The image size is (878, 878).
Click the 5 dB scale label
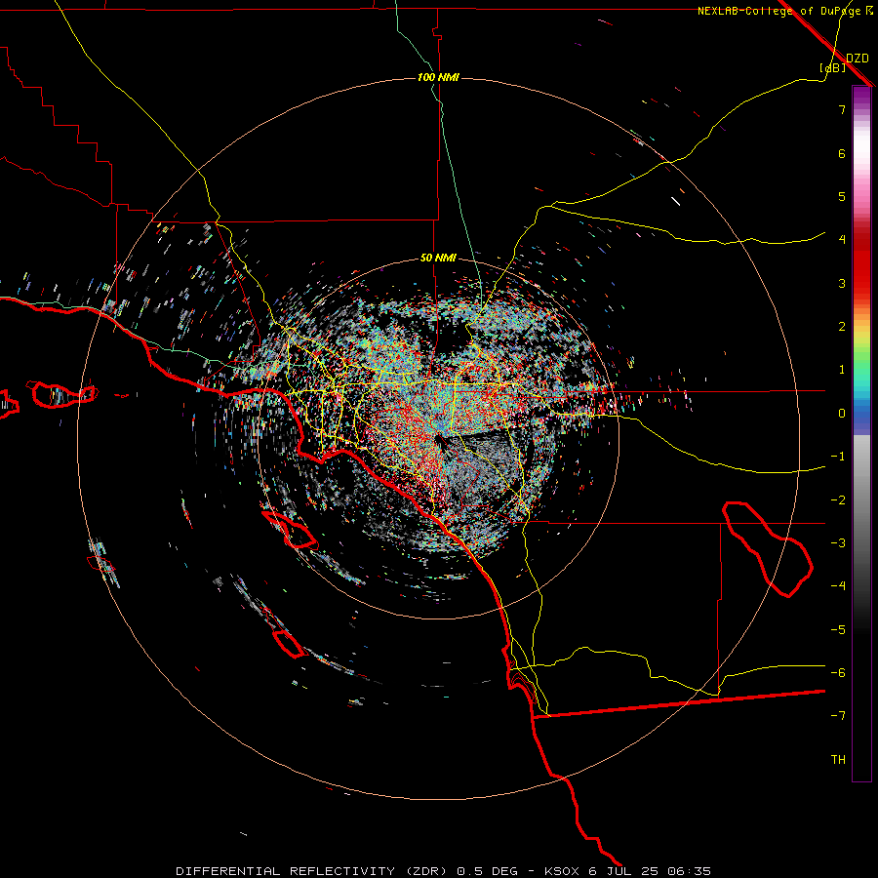[842, 196]
